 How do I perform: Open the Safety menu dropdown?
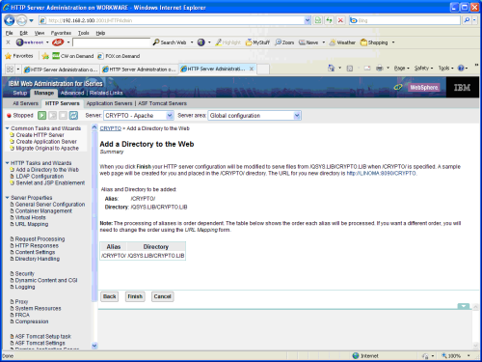click(423, 69)
